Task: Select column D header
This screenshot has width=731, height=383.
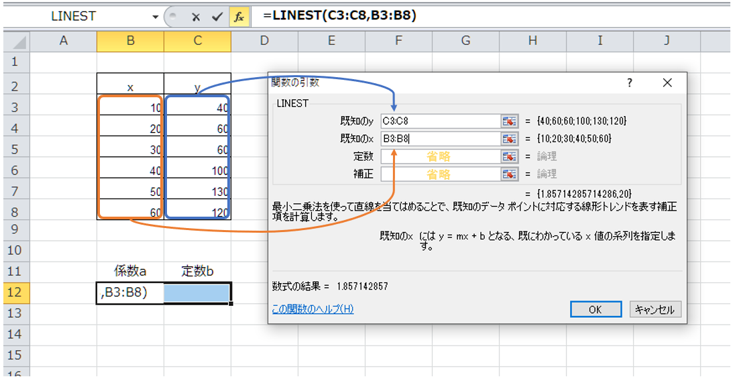Action: click(x=264, y=41)
